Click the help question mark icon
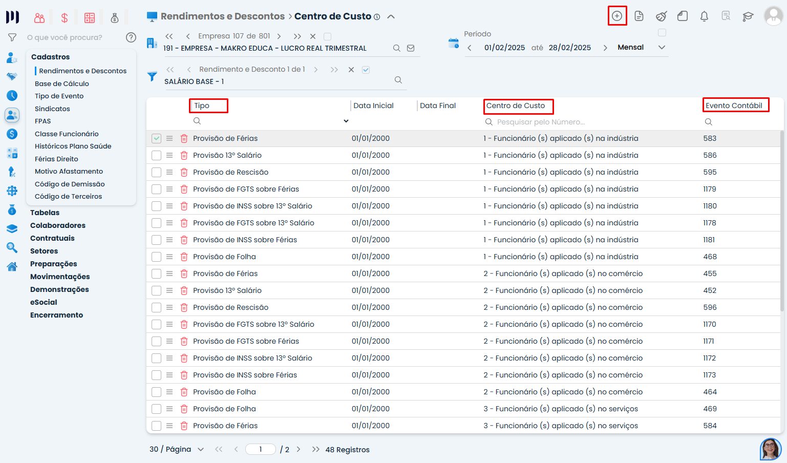787x463 pixels. click(131, 37)
